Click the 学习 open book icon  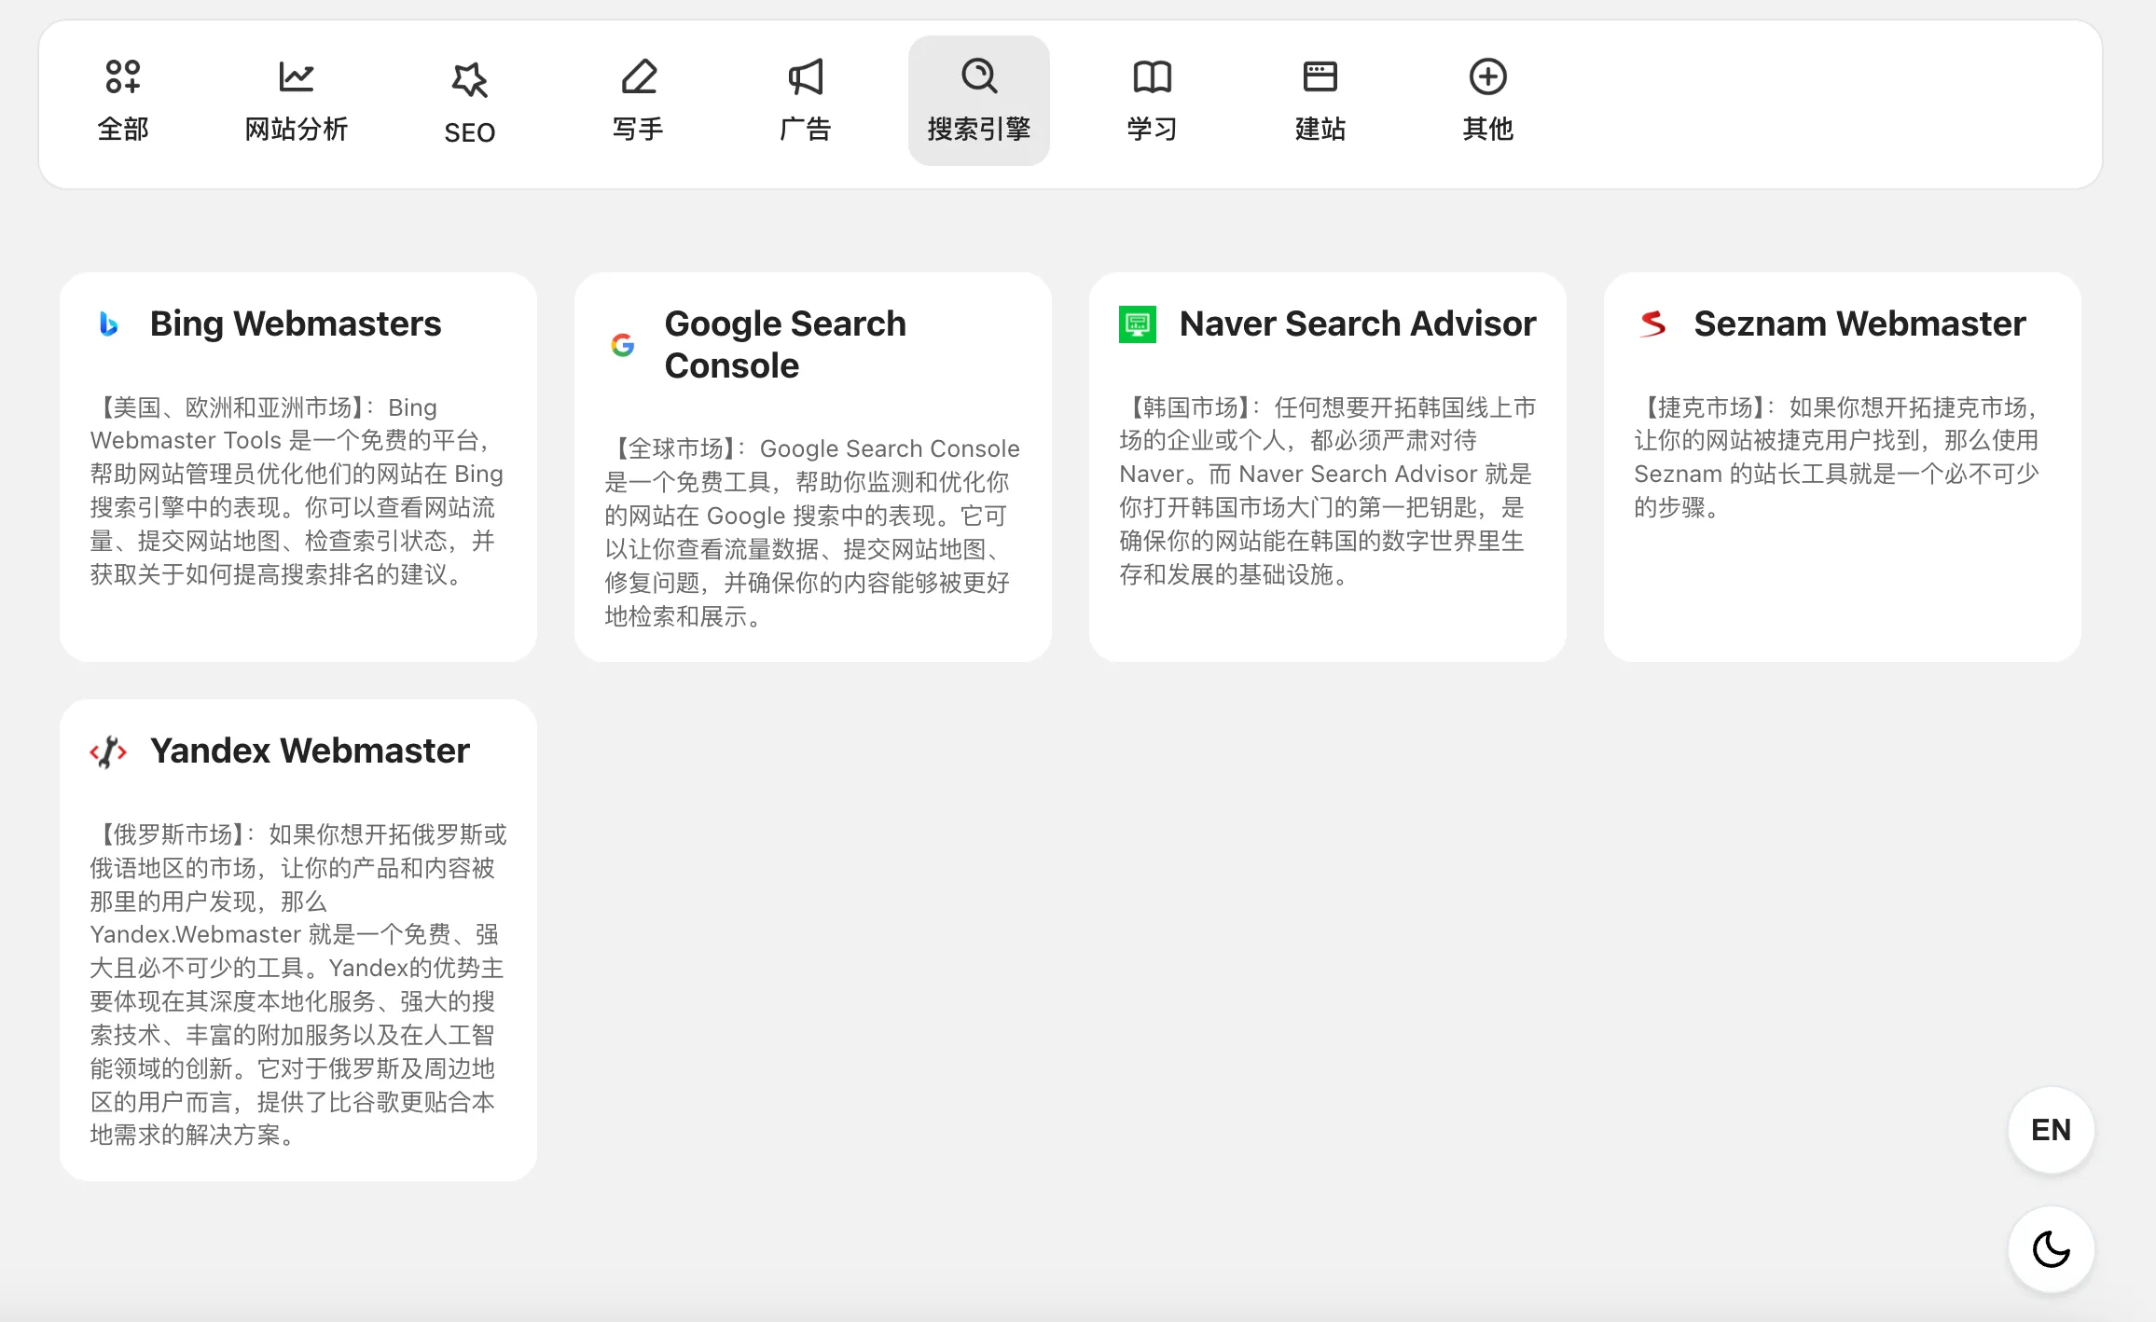point(1153,76)
